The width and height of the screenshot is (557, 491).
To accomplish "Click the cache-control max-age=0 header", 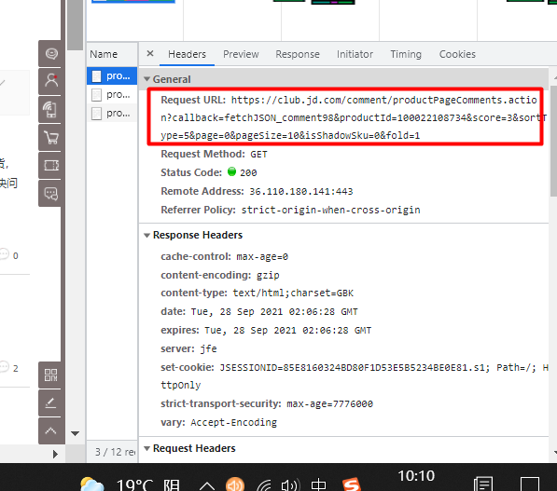I will tap(224, 256).
